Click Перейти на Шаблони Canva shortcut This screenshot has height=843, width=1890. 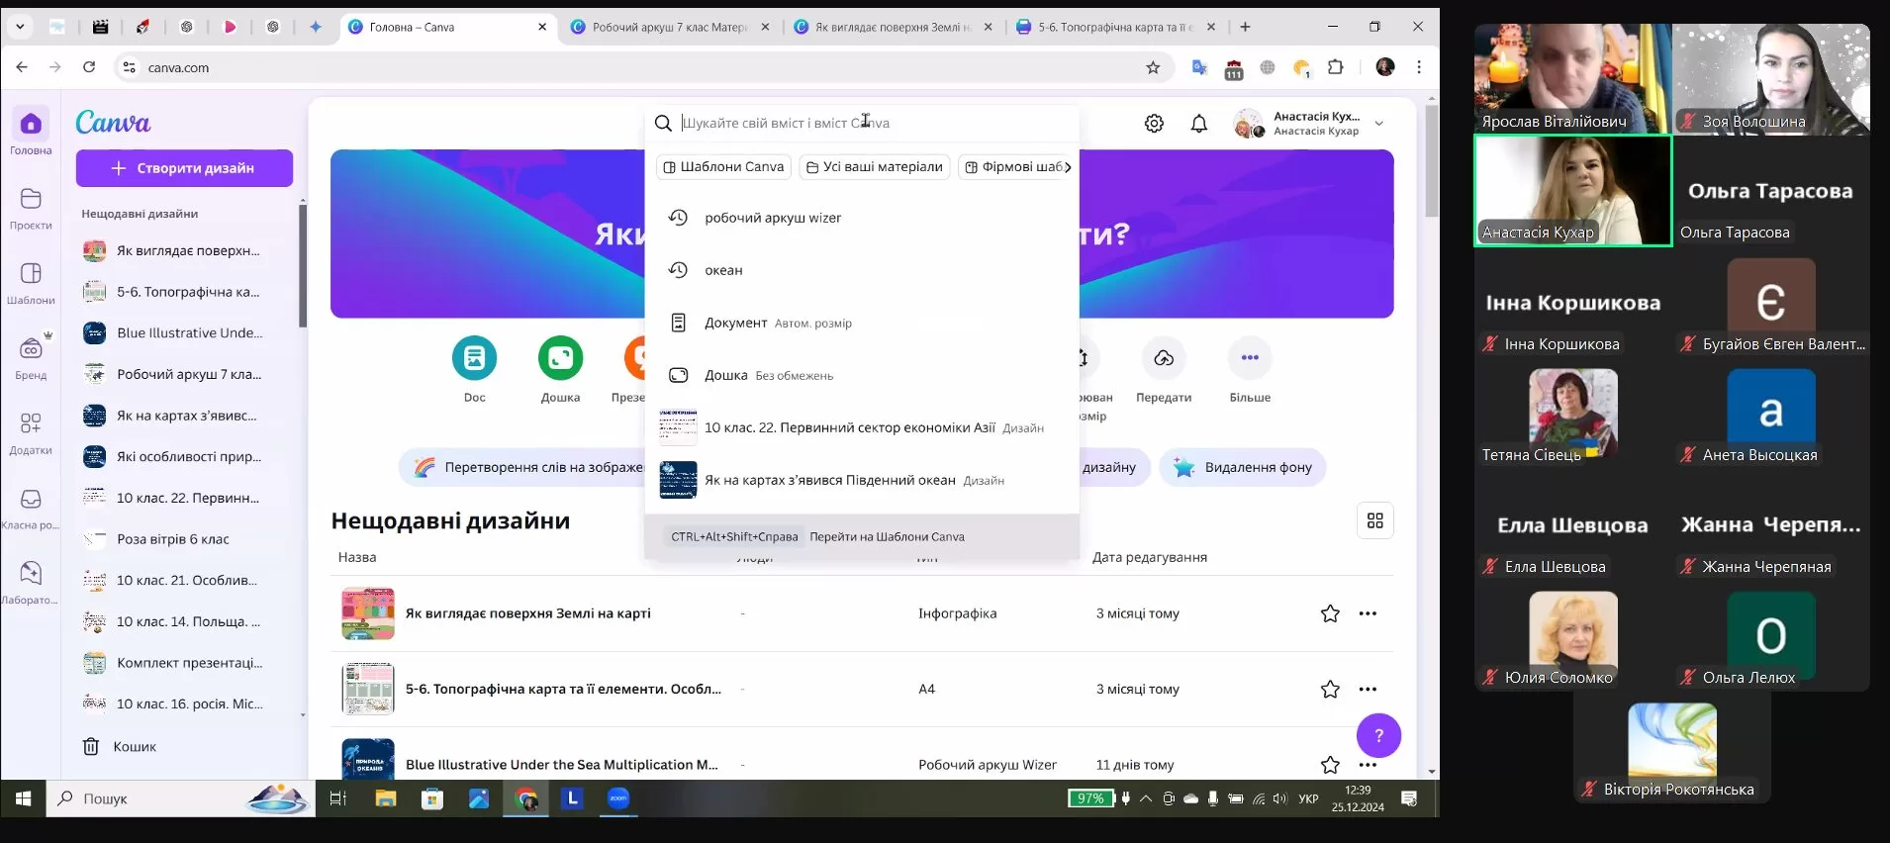(862, 536)
